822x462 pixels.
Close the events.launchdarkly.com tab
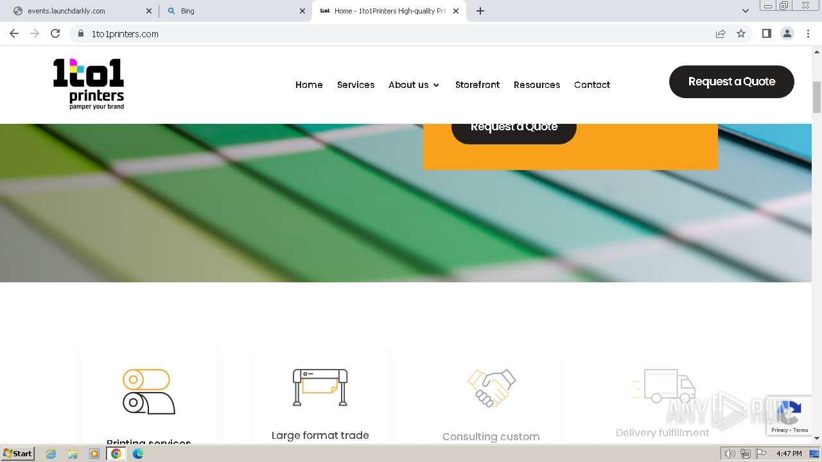coord(149,11)
